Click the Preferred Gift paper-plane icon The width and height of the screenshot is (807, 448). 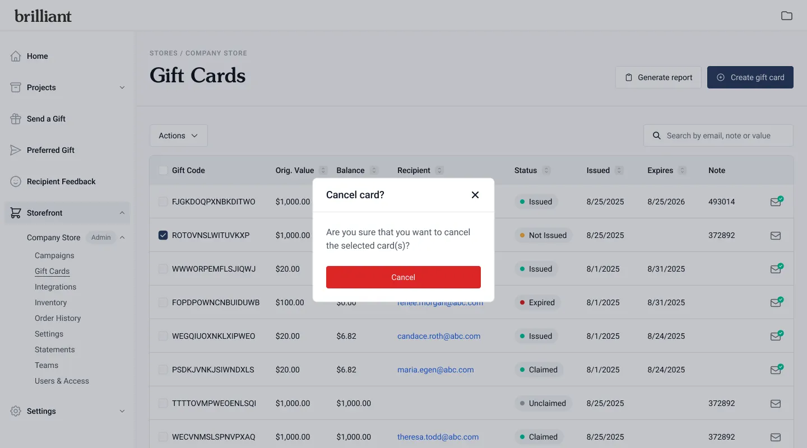[16, 150]
